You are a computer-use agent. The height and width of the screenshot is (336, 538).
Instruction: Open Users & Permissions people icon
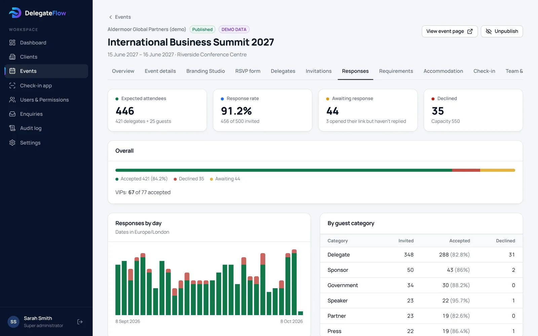[12, 100]
